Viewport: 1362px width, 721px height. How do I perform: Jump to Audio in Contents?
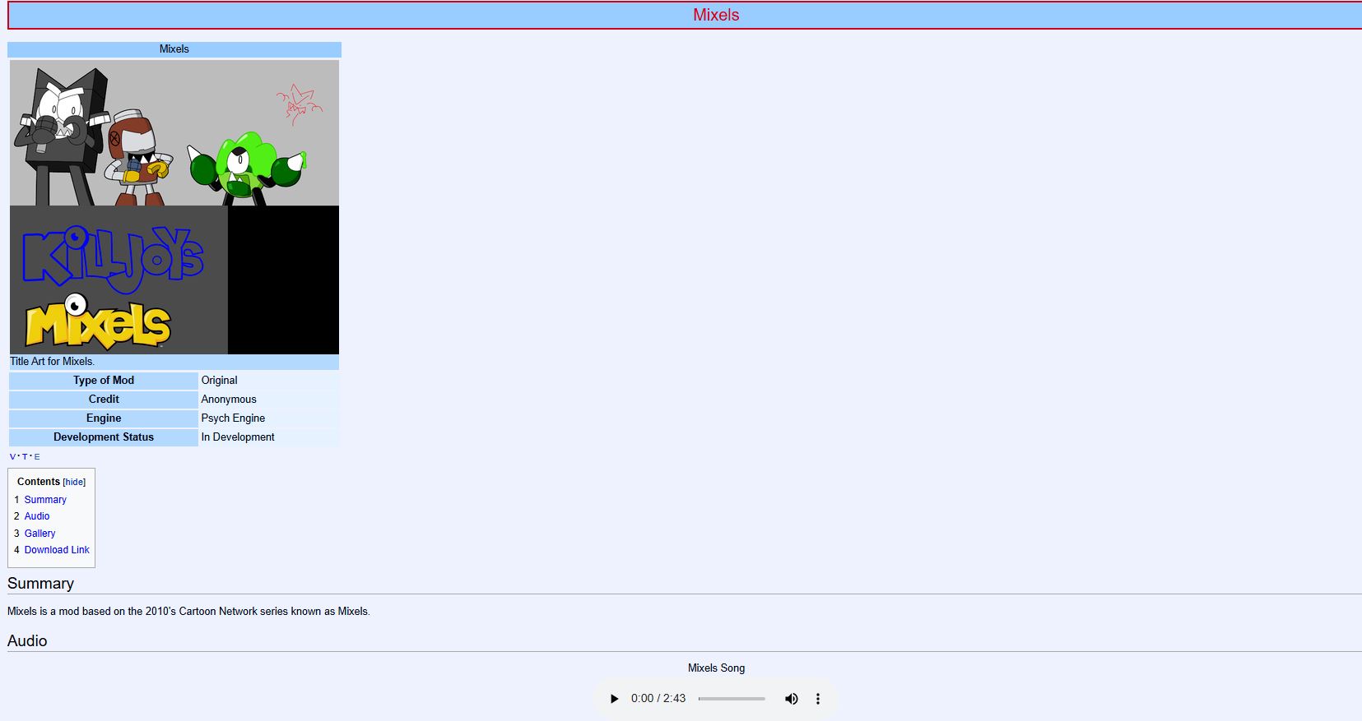(37, 516)
